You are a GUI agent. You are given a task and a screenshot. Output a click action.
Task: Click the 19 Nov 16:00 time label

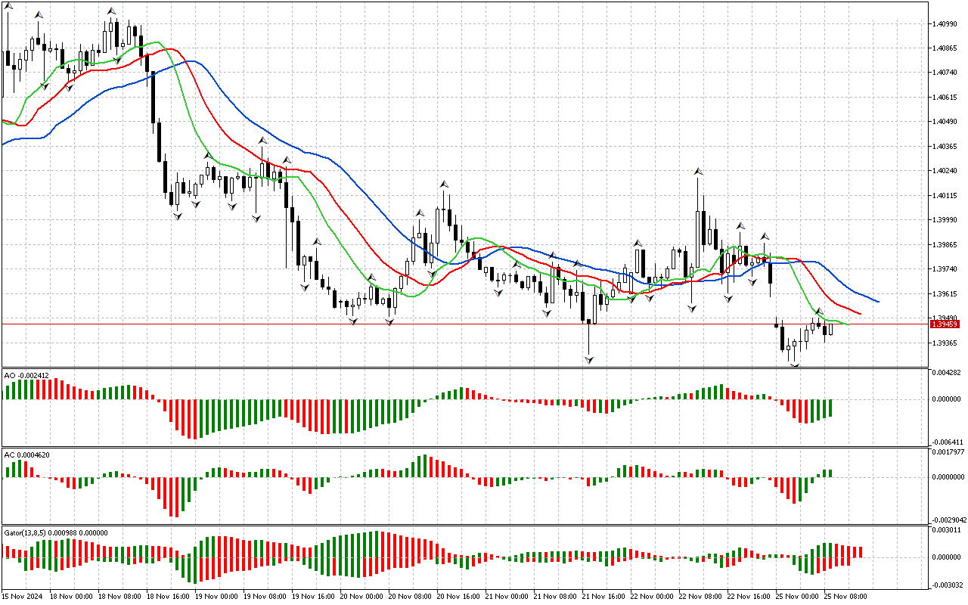point(314,597)
